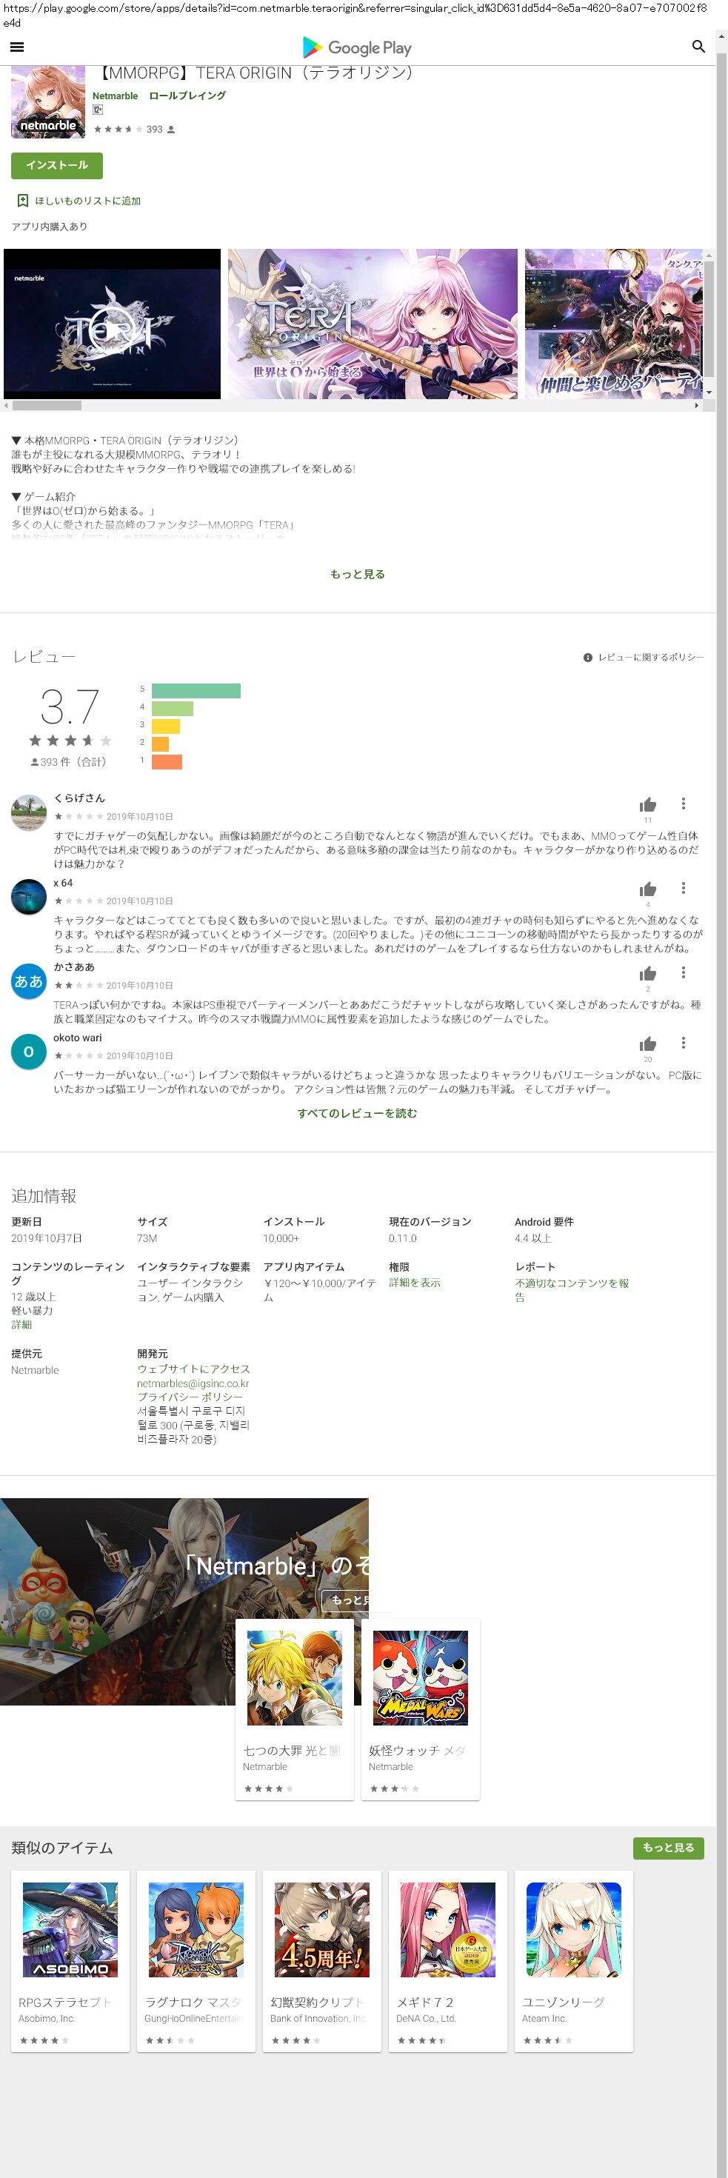728x2178 pixels.
Task: Click the Google Play logo
Action: click(357, 47)
